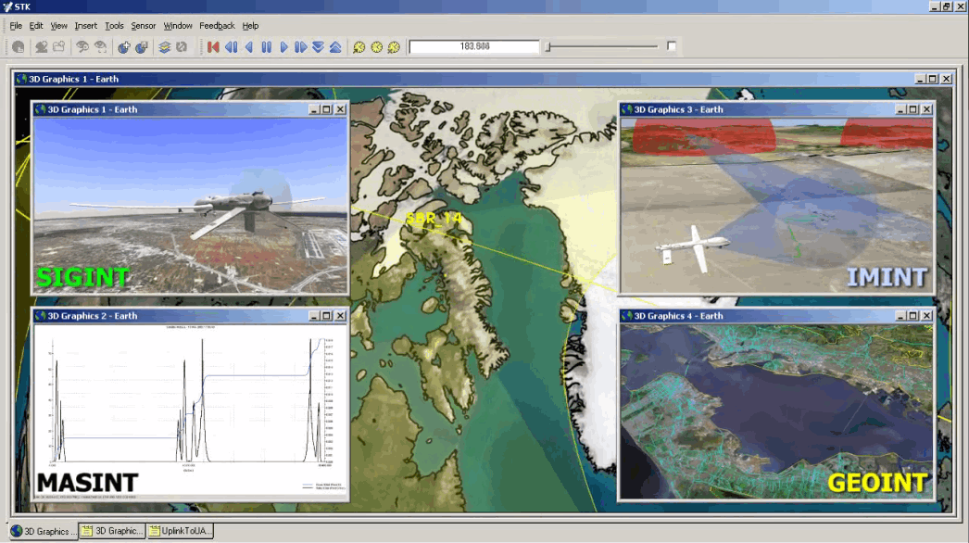Close the 3D Graphics 4 - Earth window
969x543 pixels.
click(926, 316)
